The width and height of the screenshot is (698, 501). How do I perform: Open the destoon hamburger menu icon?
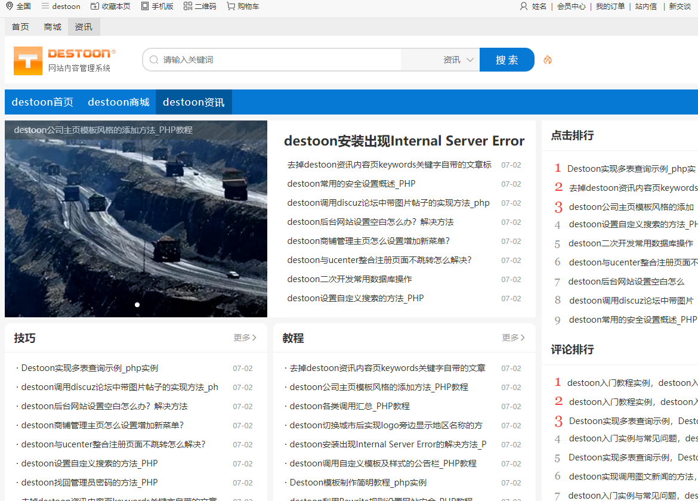click(45, 6)
